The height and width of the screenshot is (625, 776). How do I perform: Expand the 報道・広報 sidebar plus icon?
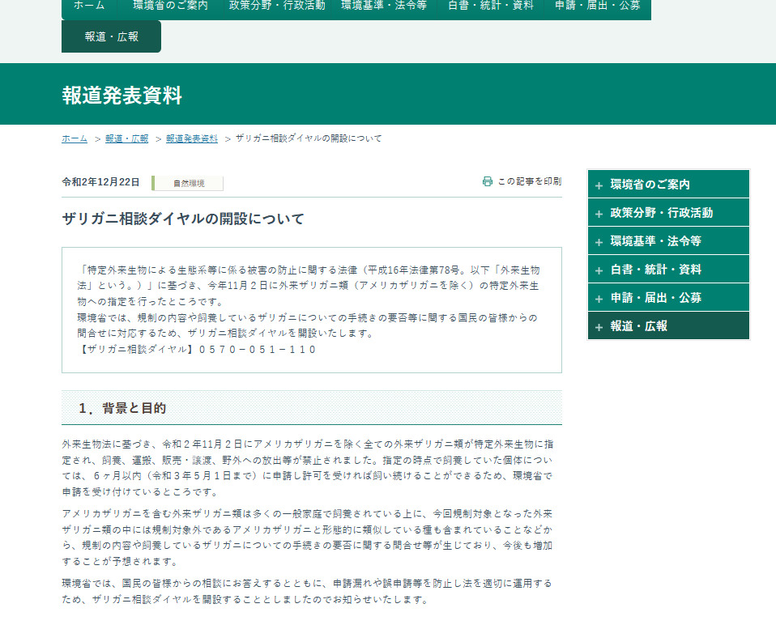599,327
